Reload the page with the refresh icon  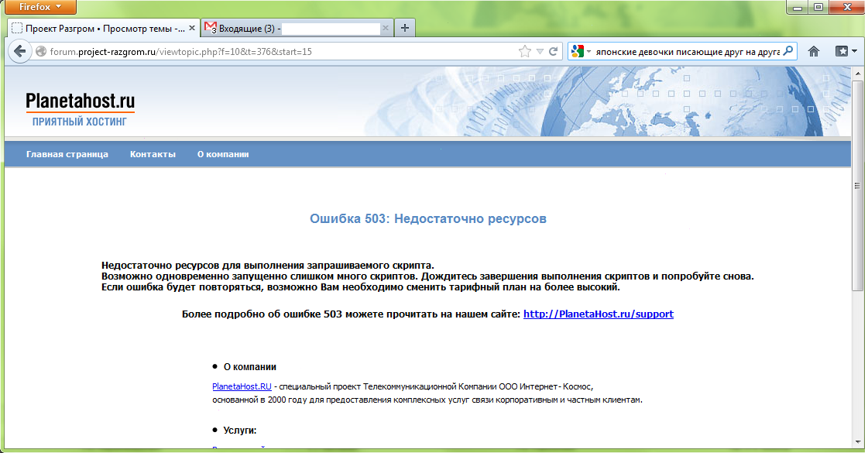point(554,52)
